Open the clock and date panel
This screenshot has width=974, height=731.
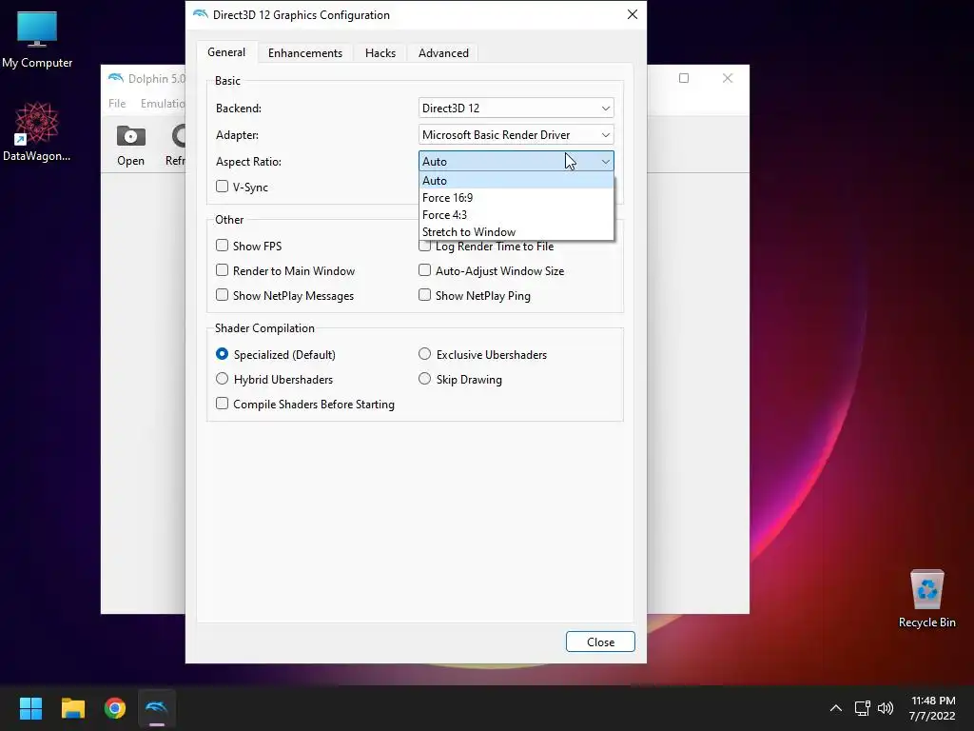click(932, 708)
